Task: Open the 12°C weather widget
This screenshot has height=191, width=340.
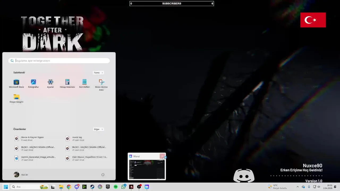Action: (x=278, y=187)
